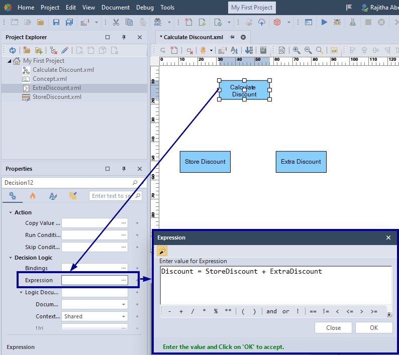Click the red cube package icon

(x=277, y=23)
